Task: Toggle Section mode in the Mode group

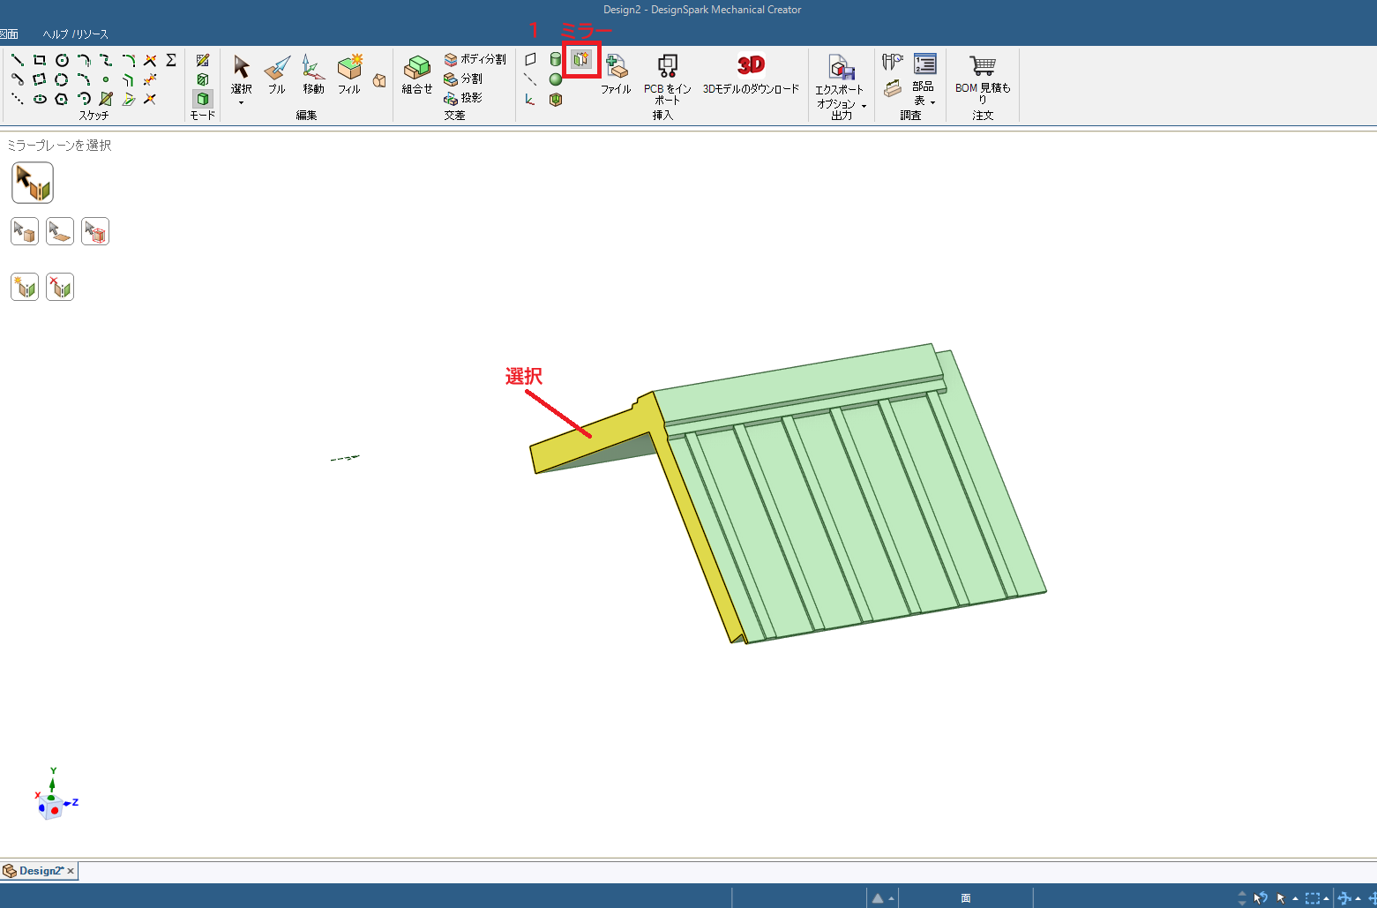Action: 203,79
